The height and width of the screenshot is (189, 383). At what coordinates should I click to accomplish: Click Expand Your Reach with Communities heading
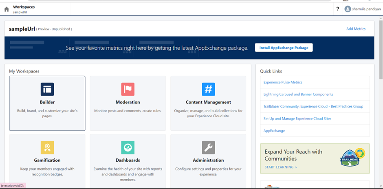click(293, 155)
